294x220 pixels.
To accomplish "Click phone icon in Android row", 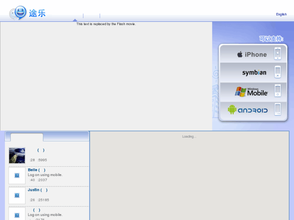I will pos(278,109).
